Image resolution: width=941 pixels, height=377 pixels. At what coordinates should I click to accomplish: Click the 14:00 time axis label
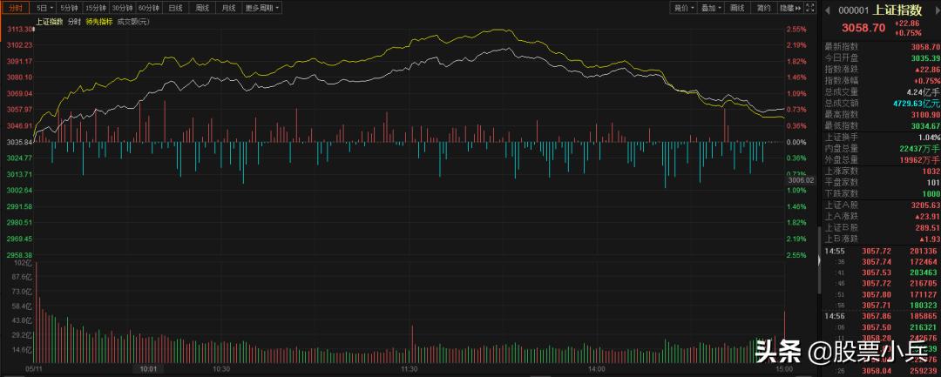[x=596, y=369]
